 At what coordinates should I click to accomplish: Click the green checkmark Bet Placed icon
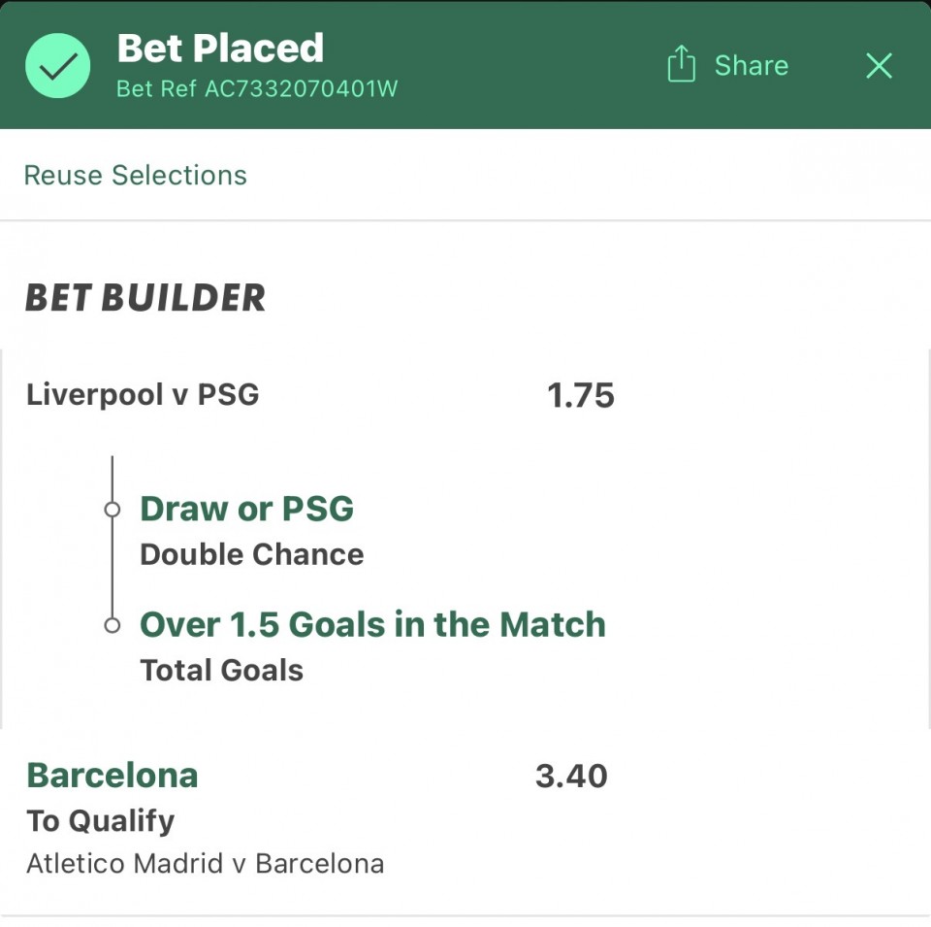57,65
